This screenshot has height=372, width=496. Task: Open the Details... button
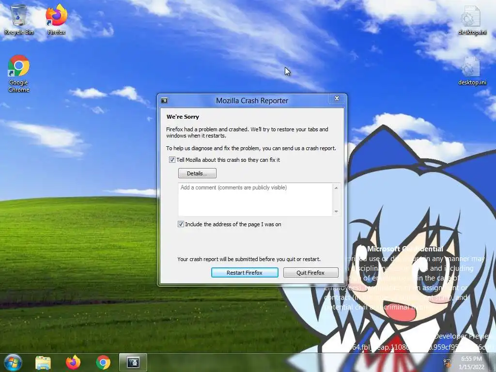(198, 173)
